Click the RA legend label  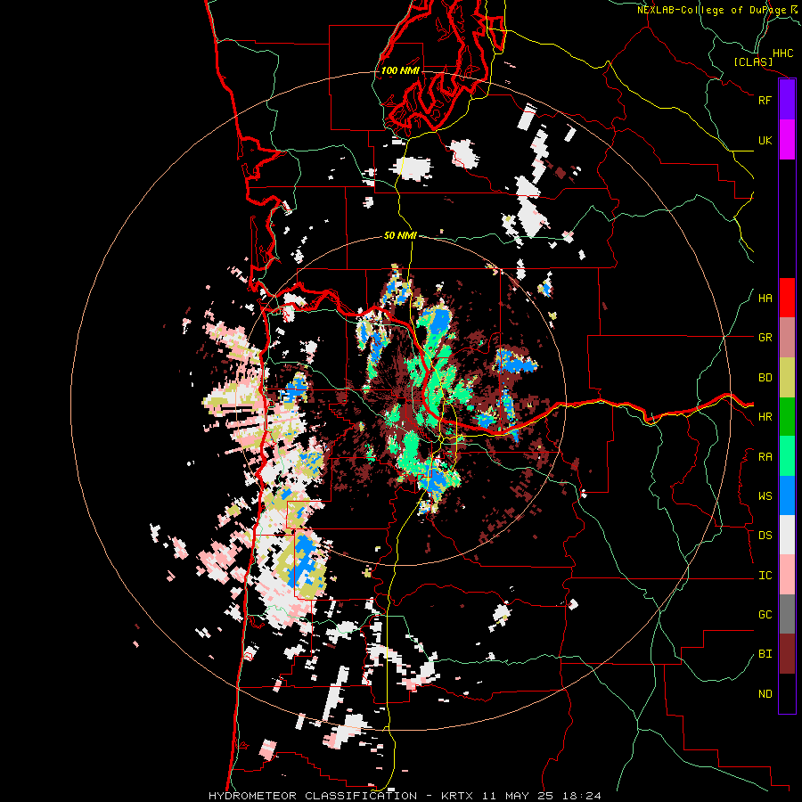pyautogui.click(x=765, y=457)
